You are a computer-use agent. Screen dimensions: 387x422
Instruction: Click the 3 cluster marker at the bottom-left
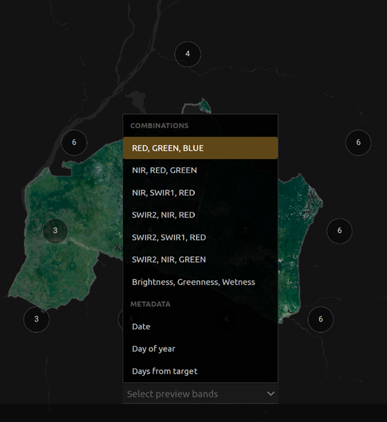pyautogui.click(x=36, y=319)
